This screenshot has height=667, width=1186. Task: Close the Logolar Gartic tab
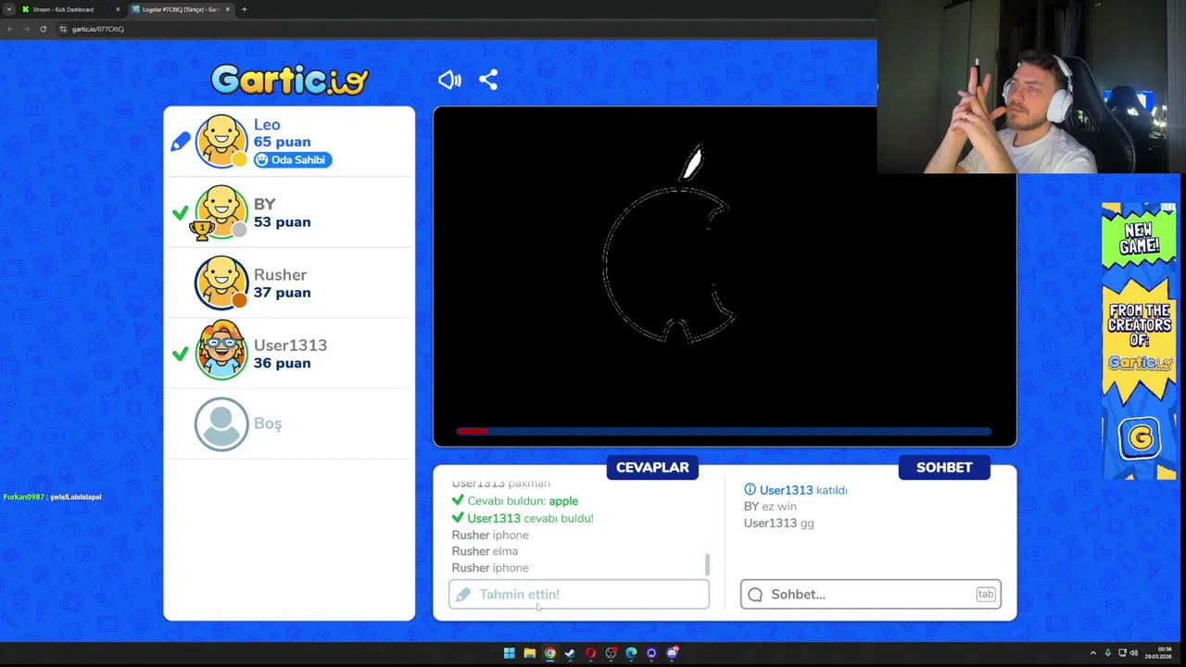coord(228,9)
